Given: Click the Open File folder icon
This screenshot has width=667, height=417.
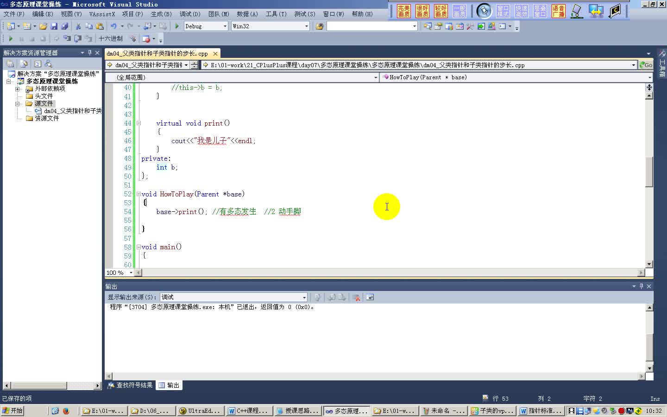Looking at the screenshot, I should (x=43, y=26).
